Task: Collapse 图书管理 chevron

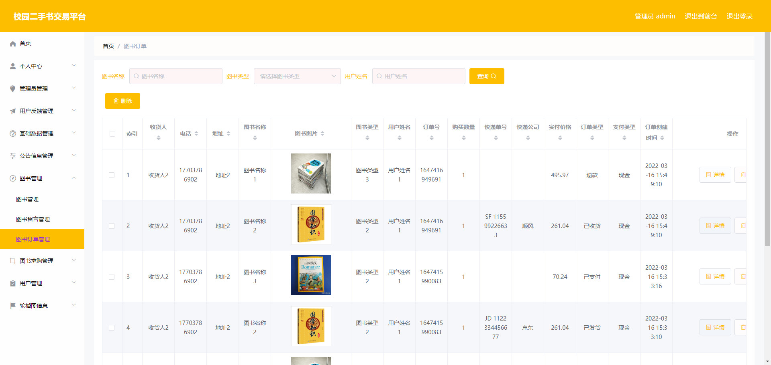Action: pos(74,178)
